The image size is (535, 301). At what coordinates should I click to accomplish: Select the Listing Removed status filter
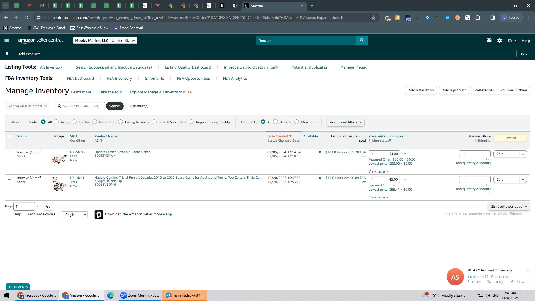click(x=121, y=122)
